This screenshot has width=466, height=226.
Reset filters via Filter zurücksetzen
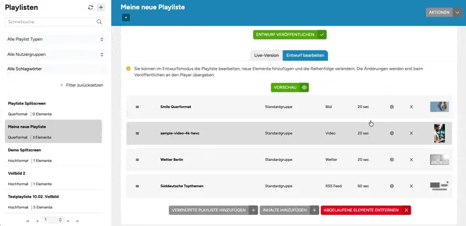click(x=82, y=85)
